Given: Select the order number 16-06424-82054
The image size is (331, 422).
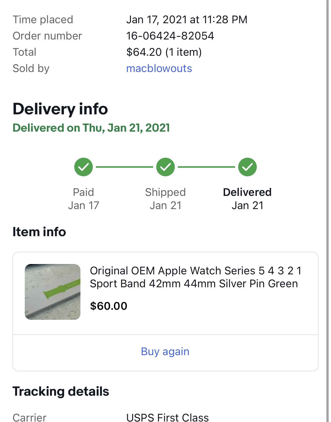Looking at the screenshot, I should click(x=170, y=36).
